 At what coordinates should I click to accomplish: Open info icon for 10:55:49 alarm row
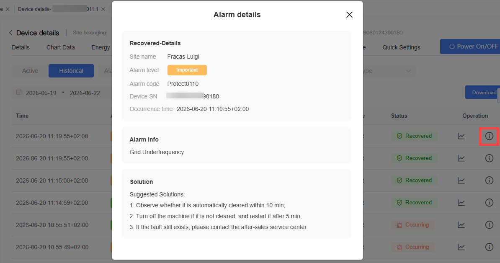489,247
